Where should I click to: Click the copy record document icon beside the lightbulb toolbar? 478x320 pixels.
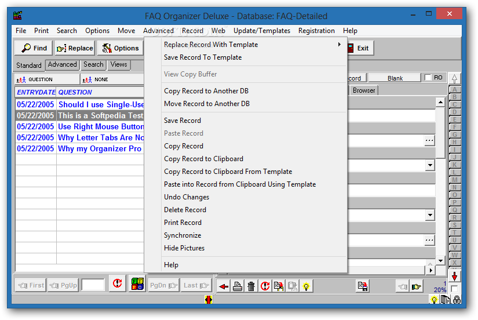(x=279, y=286)
